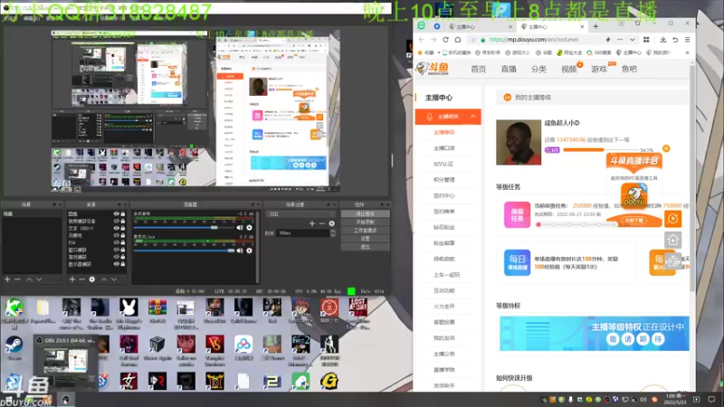Toggle lock of first source row
Screen dimensions: 724x407
click(123, 214)
